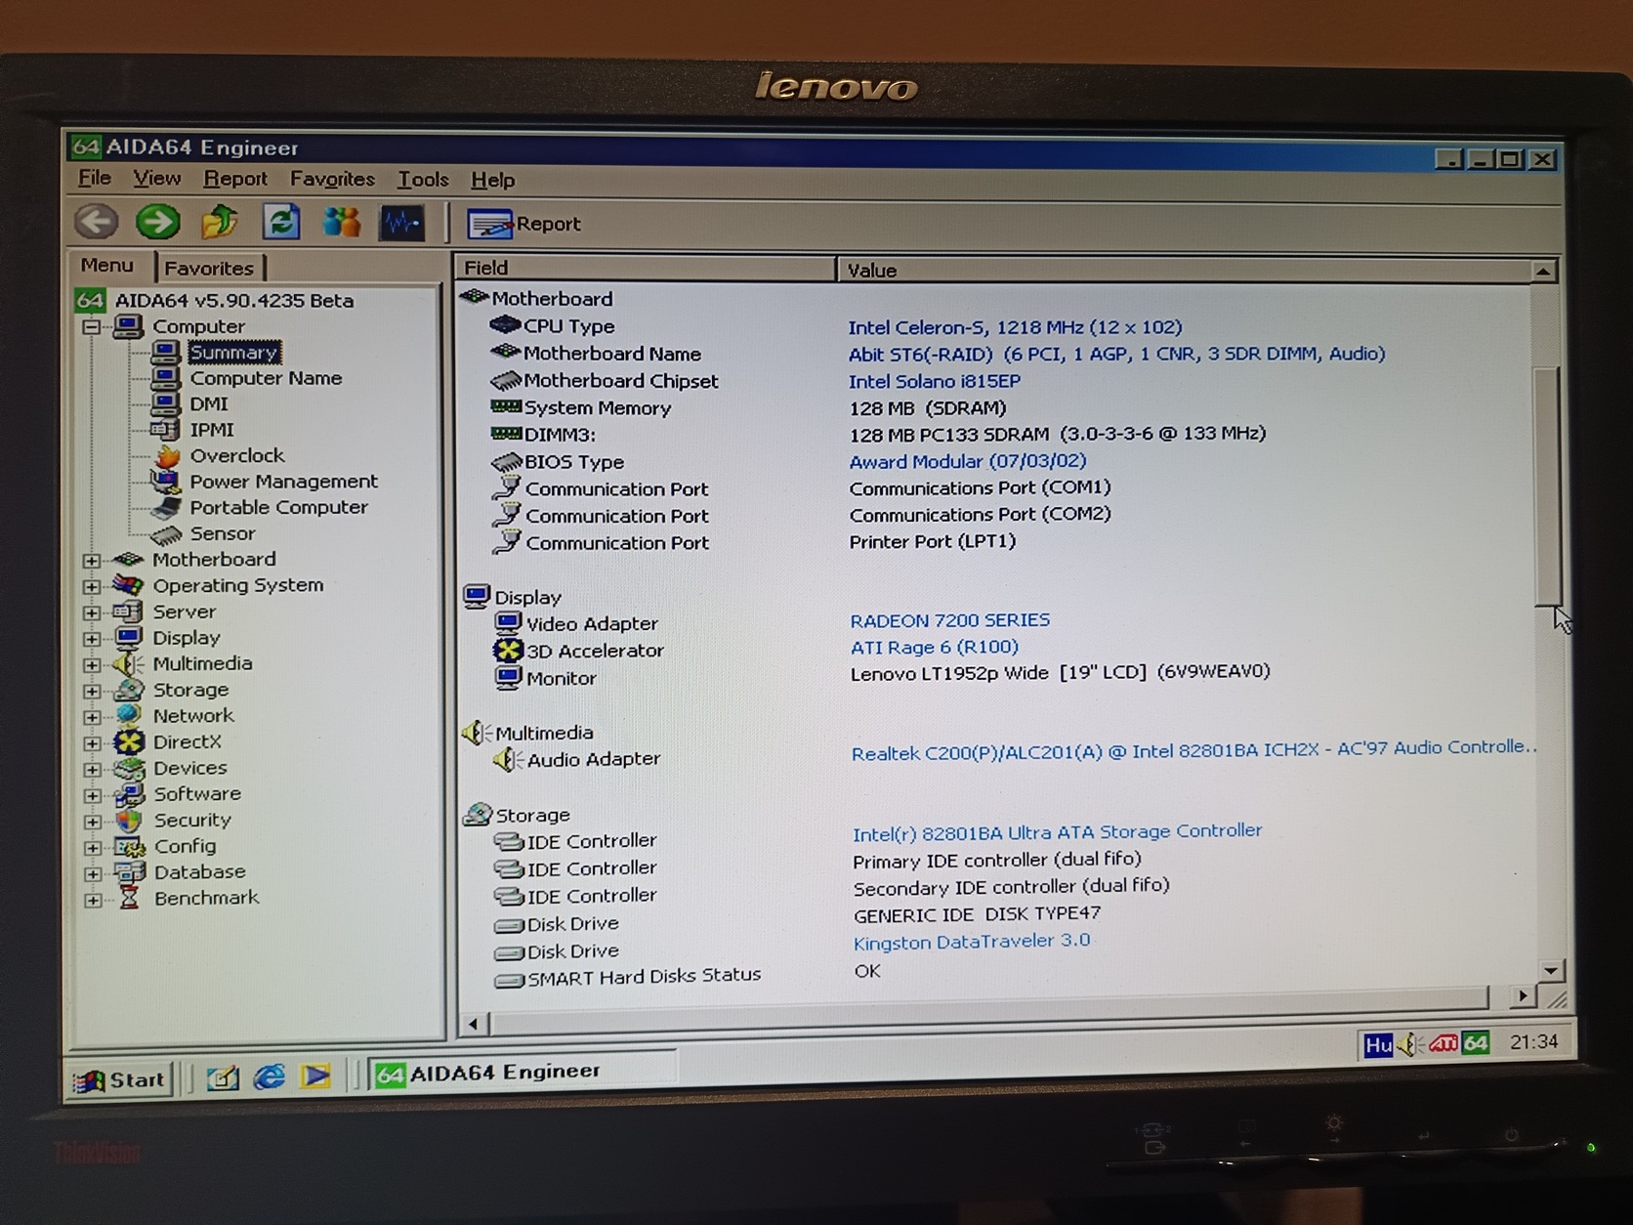Expand the Storage tree node

point(92,692)
